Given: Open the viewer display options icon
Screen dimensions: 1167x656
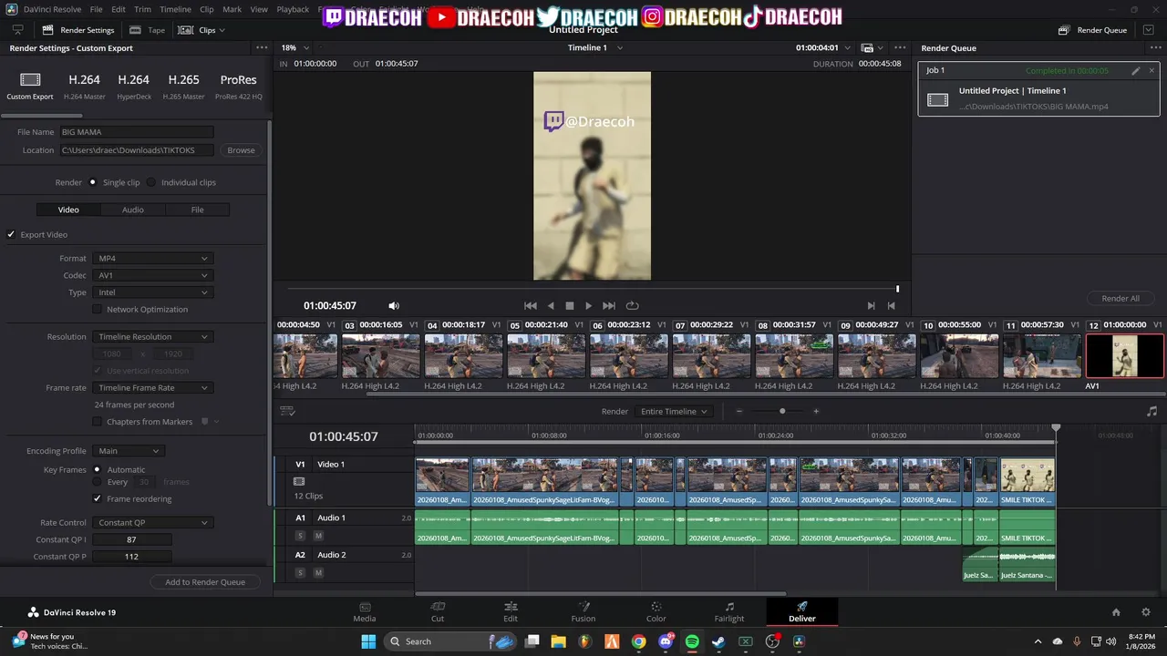Looking at the screenshot, I should tap(871, 47).
